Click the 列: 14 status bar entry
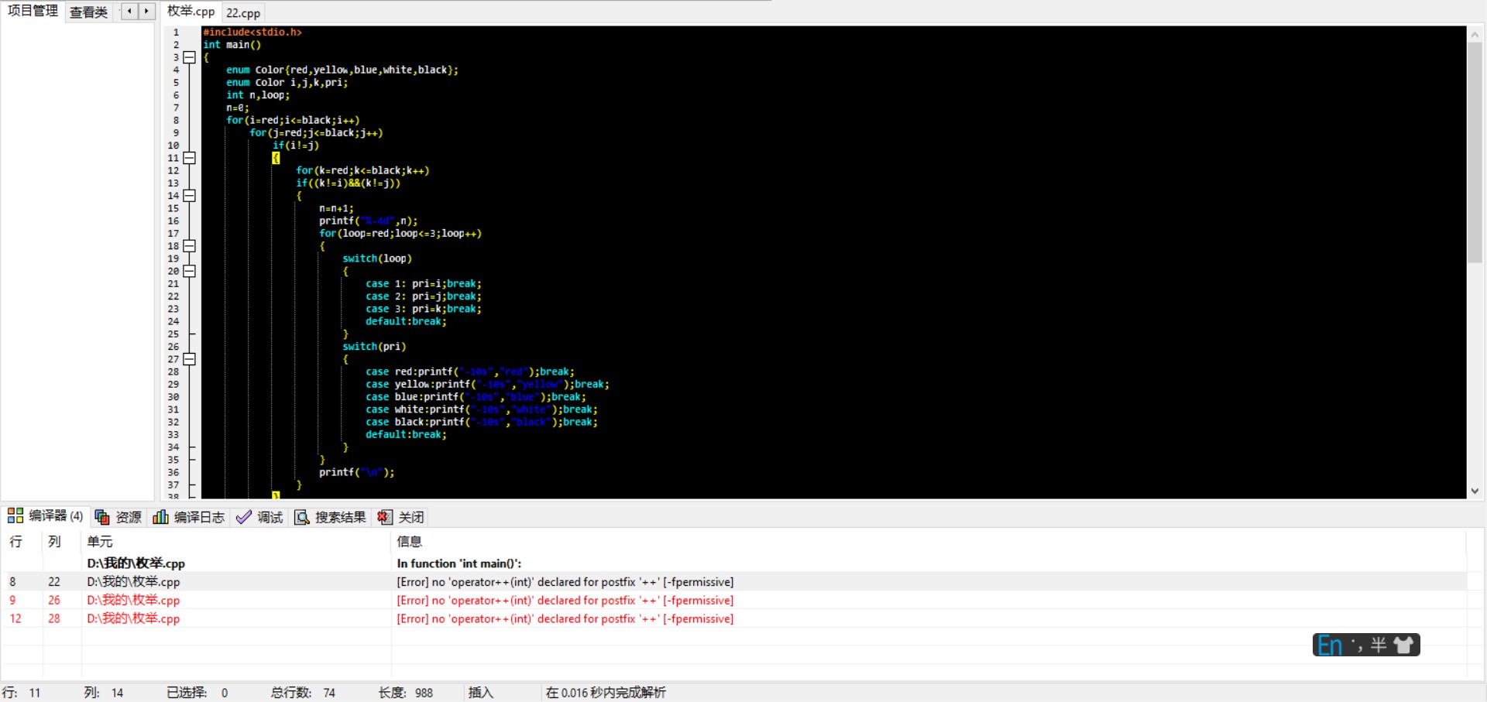 [104, 693]
